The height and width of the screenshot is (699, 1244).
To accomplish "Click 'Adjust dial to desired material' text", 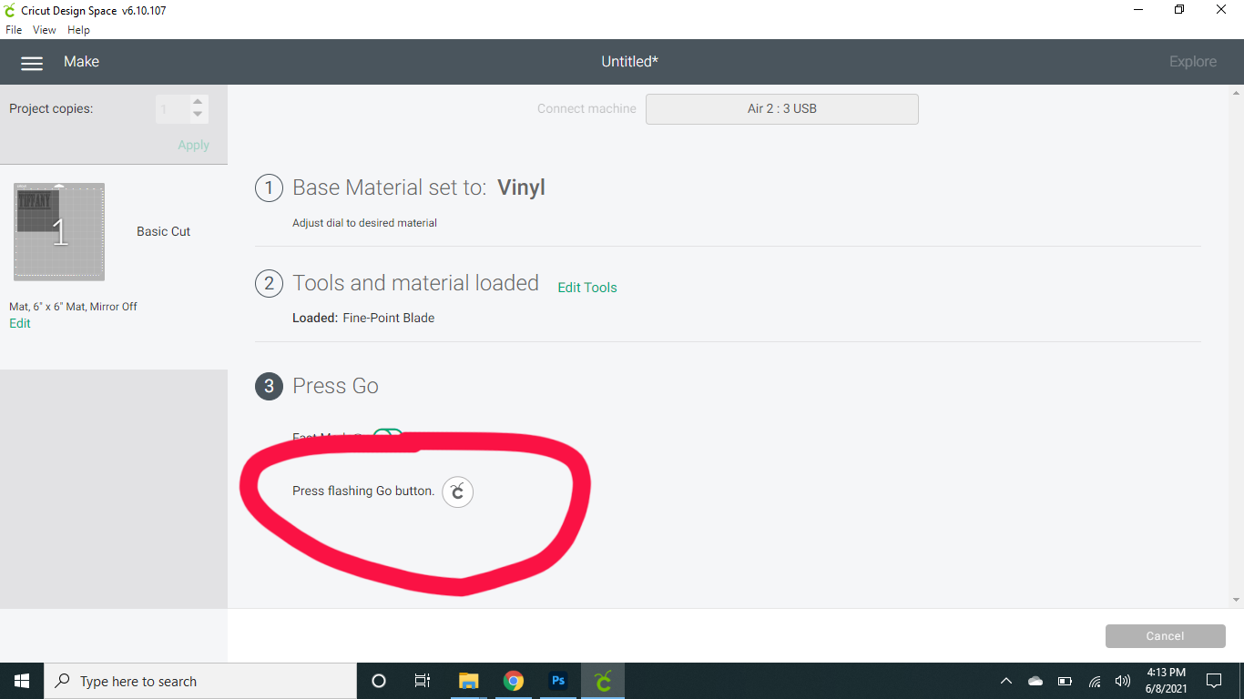I will [364, 223].
